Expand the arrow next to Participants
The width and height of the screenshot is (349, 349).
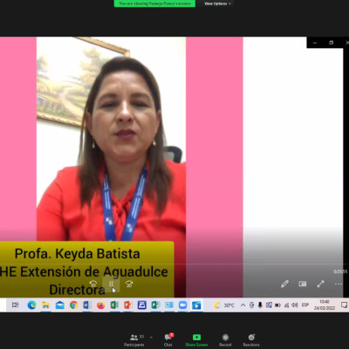[x=151, y=338]
